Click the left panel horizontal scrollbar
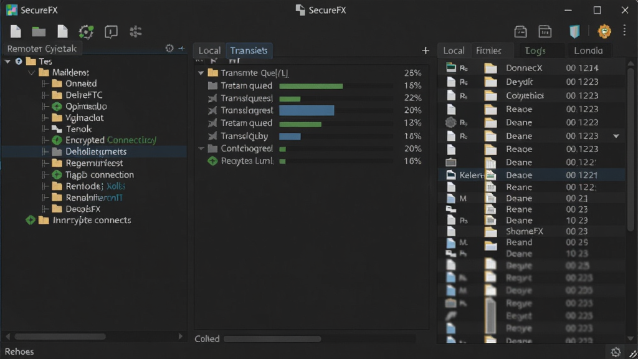The height and width of the screenshot is (359, 638). pos(60,337)
